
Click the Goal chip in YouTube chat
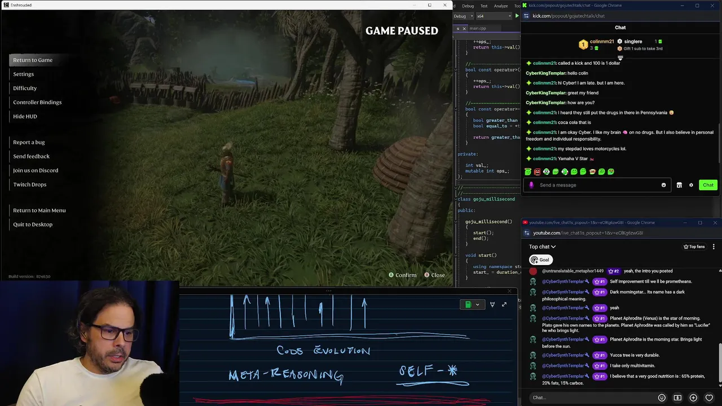click(x=540, y=260)
